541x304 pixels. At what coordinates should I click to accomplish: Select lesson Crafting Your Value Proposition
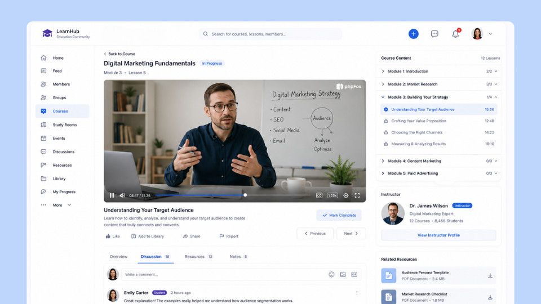[439, 121]
